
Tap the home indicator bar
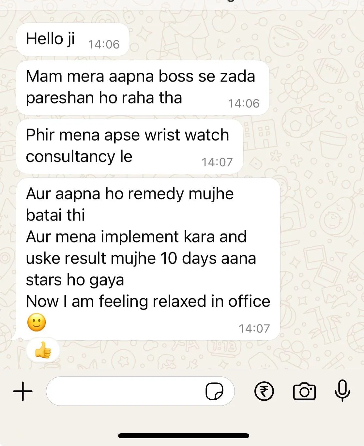(x=184, y=436)
